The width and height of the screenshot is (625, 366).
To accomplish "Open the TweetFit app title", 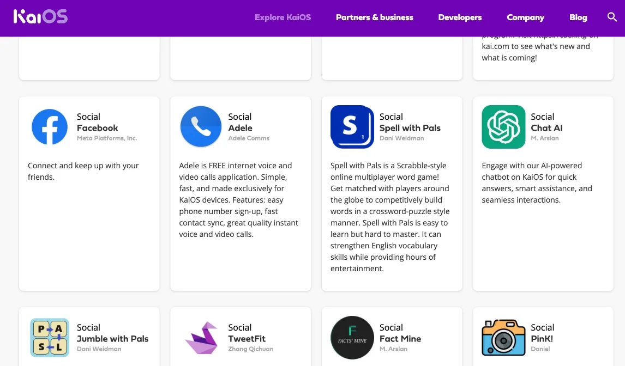I will pos(247,339).
